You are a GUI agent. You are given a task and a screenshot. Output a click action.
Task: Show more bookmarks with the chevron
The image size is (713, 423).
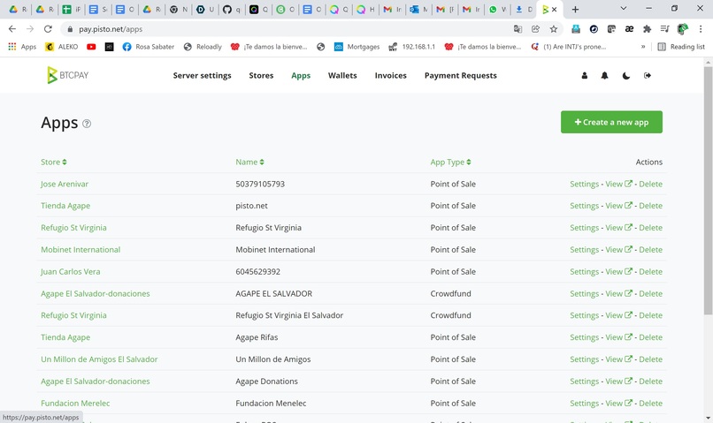pos(643,47)
